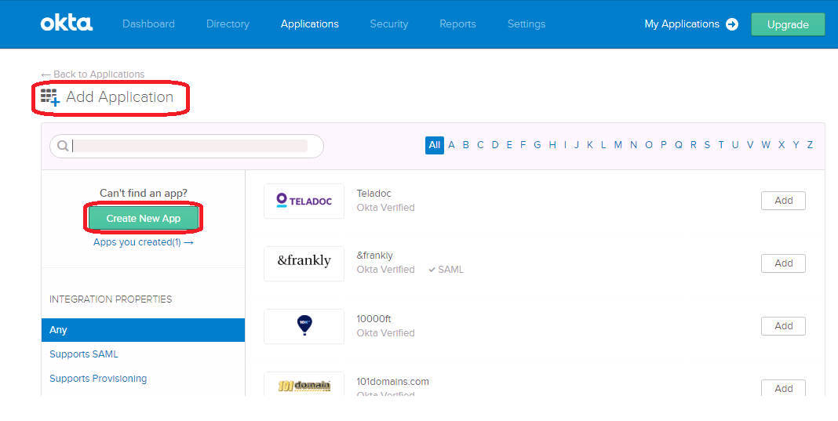Filter apps by letter Y

click(796, 145)
